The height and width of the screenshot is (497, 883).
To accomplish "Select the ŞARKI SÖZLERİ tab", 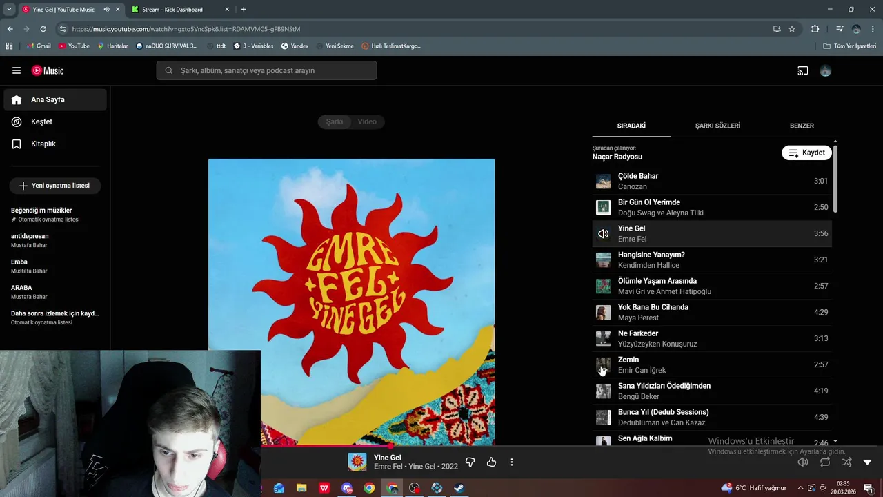I will (x=717, y=126).
